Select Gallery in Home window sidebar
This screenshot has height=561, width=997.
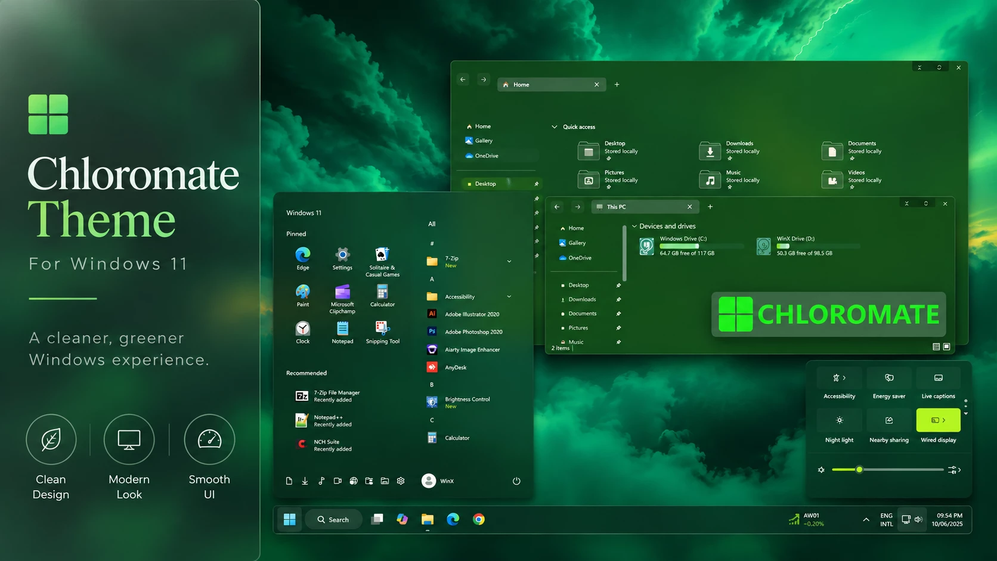[x=479, y=141]
